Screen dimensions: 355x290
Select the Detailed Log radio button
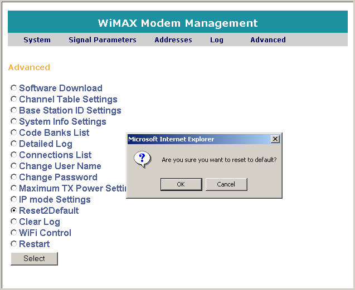(14, 144)
